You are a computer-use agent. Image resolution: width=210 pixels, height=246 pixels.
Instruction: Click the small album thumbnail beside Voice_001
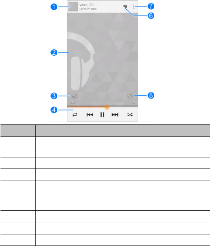point(73,7)
